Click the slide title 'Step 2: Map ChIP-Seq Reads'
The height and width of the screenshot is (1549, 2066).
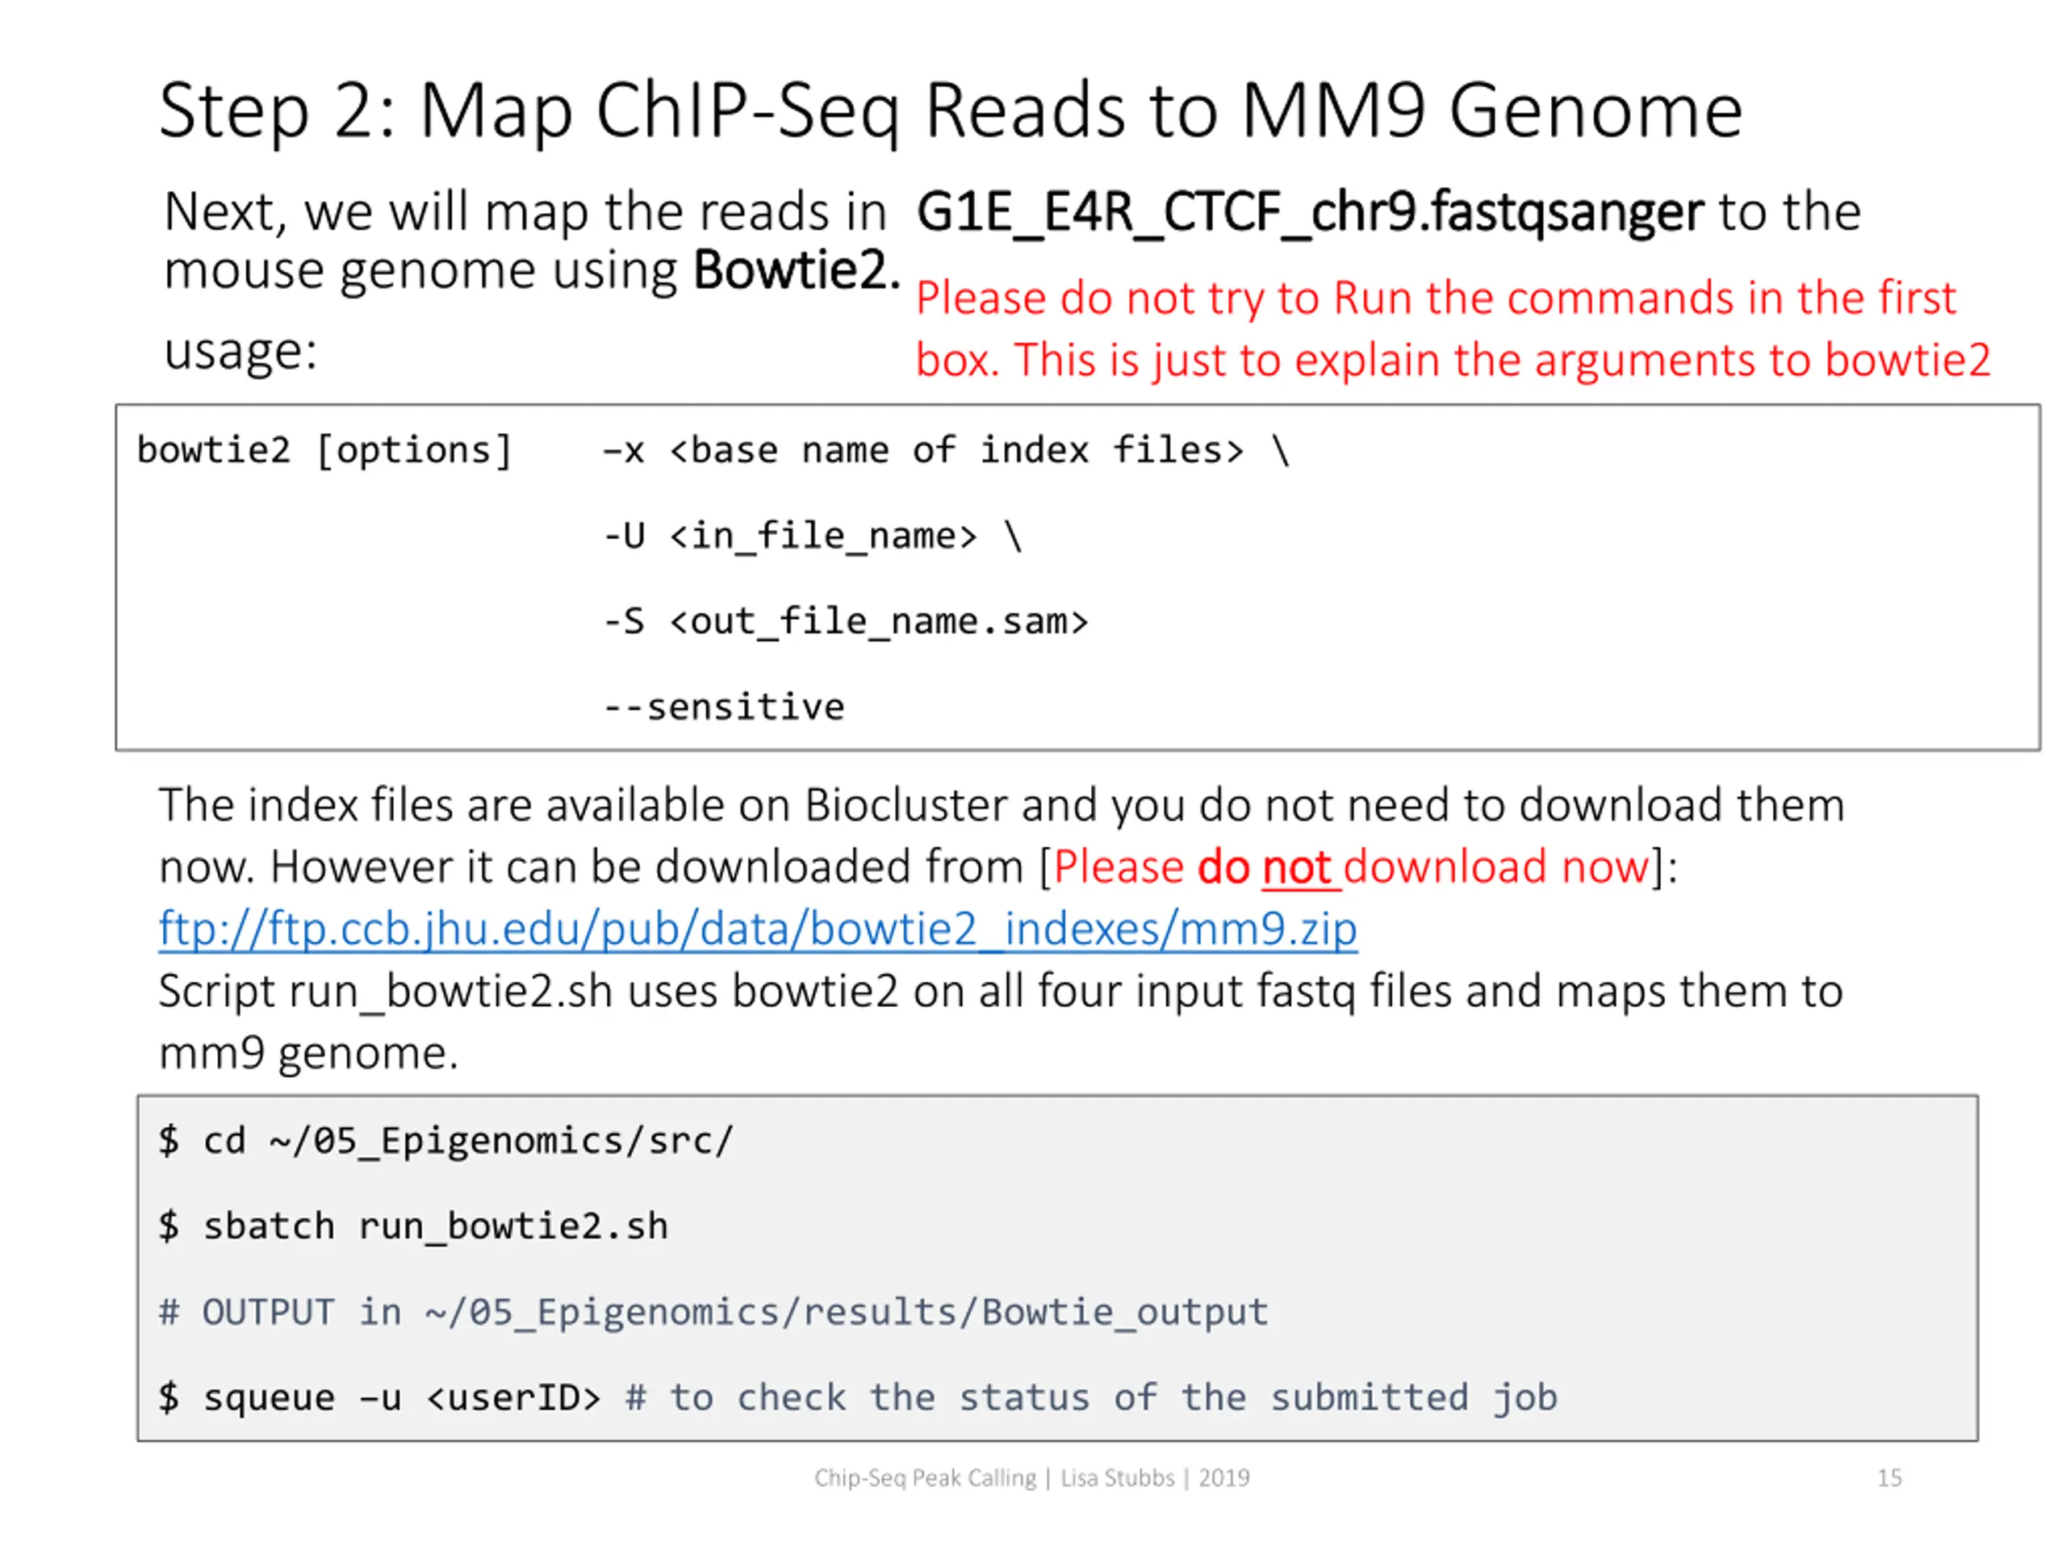pyautogui.click(x=950, y=111)
